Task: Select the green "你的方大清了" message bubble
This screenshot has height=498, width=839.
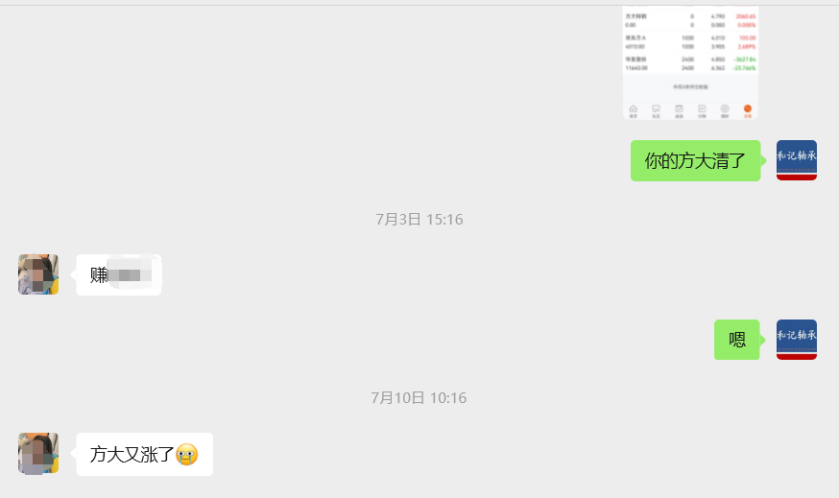Action: pyautogui.click(x=696, y=160)
